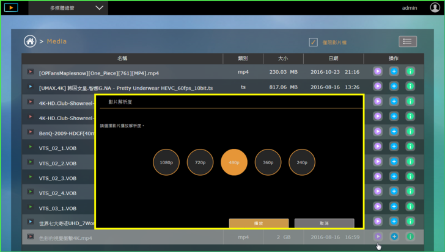Toggle the video-files-only checkbox
Screen dimensions: 445x252
point(313,42)
